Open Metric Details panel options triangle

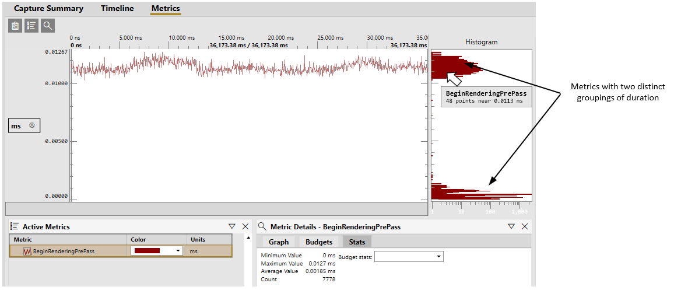click(511, 226)
